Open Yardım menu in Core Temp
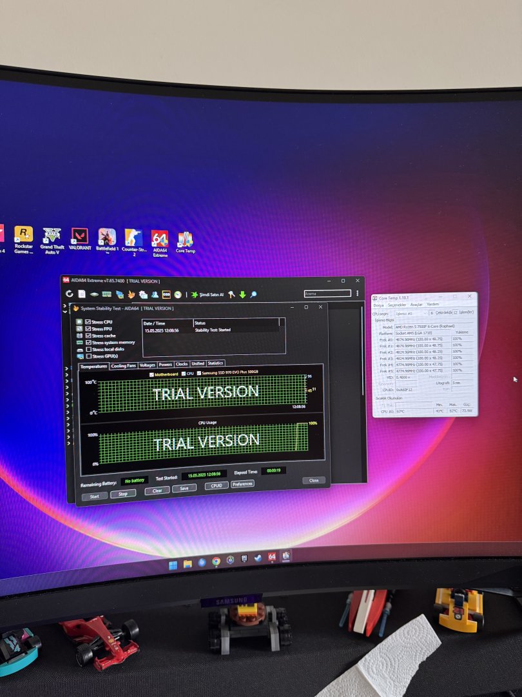 point(433,304)
